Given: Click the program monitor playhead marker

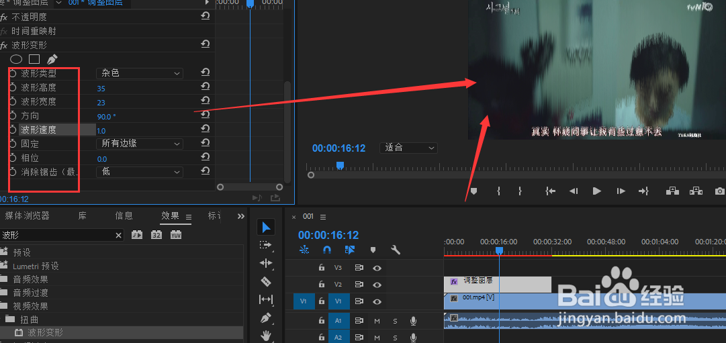Looking at the screenshot, I should click(340, 165).
